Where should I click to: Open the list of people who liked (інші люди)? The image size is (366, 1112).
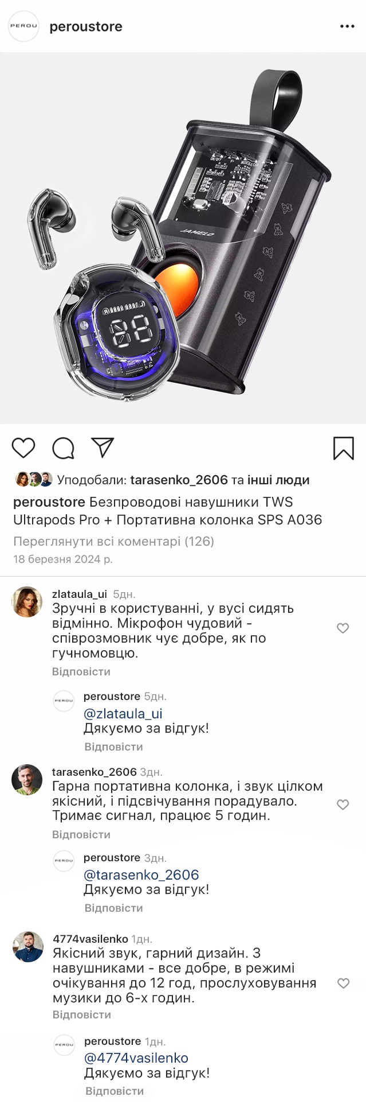tap(278, 480)
